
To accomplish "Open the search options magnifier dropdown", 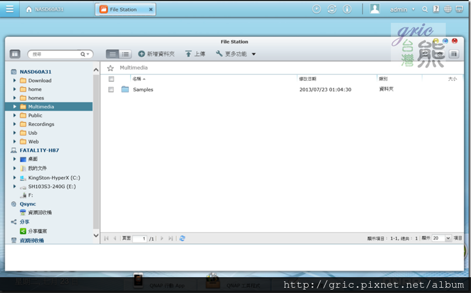I will [85, 54].
